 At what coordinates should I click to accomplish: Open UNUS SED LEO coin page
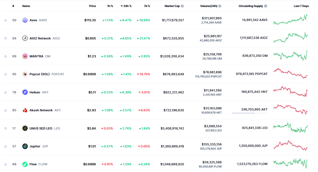(x=45, y=128)
